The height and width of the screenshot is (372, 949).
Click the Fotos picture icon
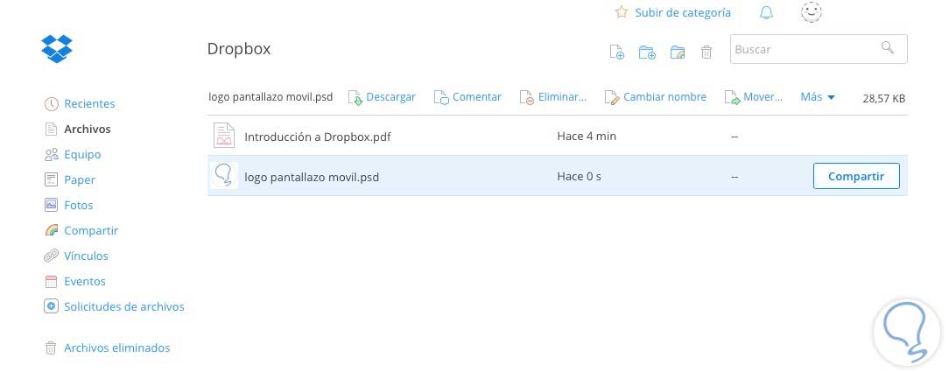pos(52,205)
